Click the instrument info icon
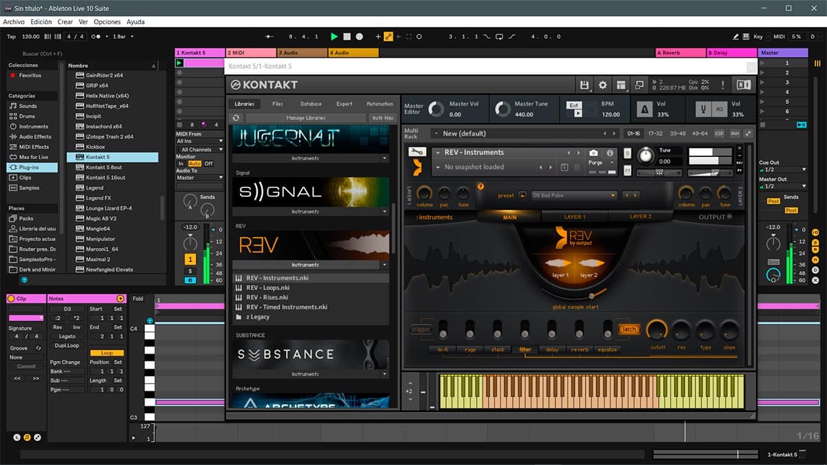The width and height of the screenshot is (827, 465). [x=610, y=153]
